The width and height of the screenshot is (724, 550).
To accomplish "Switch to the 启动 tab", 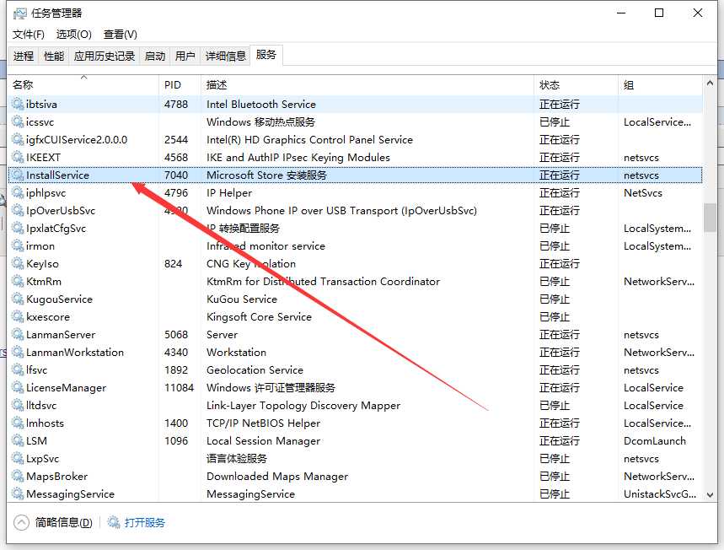I will pyautogui.click(x=155, y=56).
